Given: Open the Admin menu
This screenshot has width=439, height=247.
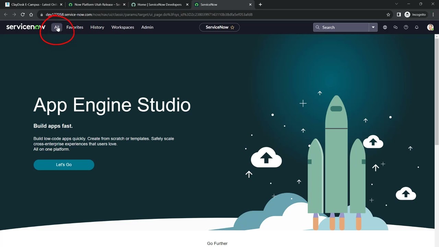Looking at the screenshot, I should (147, 27).
